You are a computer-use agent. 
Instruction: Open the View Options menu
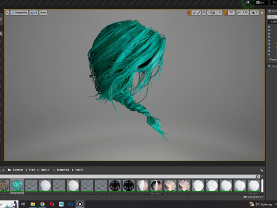[253, 197]
